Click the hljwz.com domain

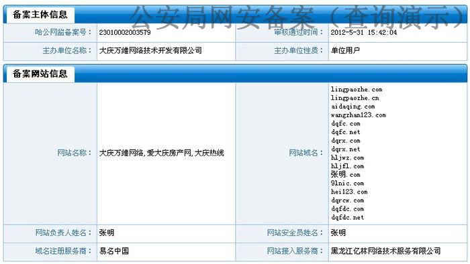click(x=347, y=157)
